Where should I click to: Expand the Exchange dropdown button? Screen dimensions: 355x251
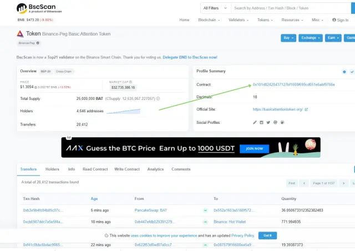[x=311, y=38]
